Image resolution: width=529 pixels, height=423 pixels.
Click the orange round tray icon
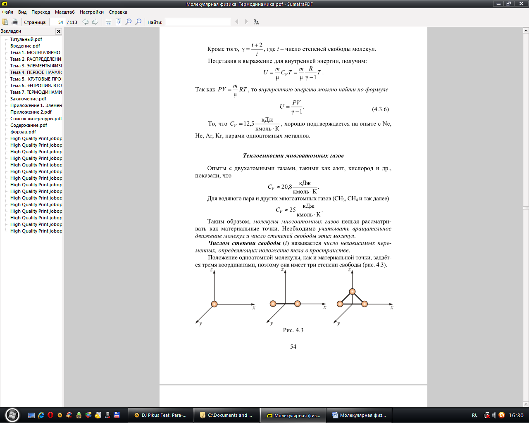click(x=502, y=415)
